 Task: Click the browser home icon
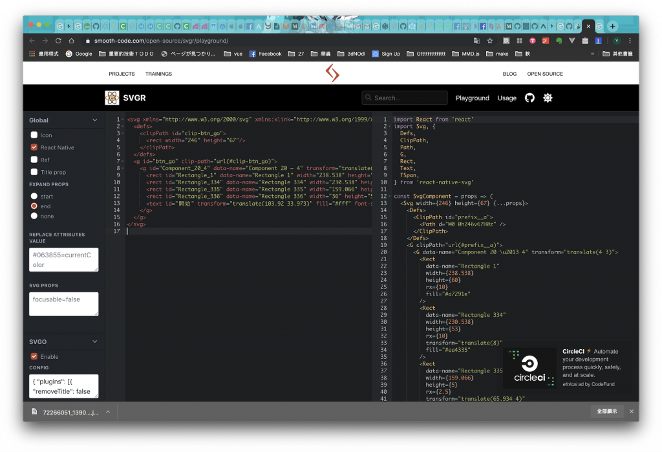[x=71, y=41]
